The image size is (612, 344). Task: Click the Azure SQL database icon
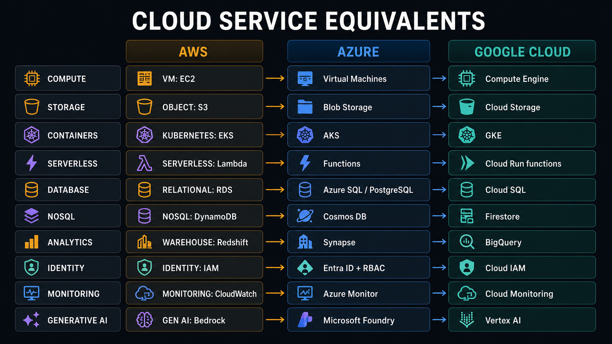[305, 190]
